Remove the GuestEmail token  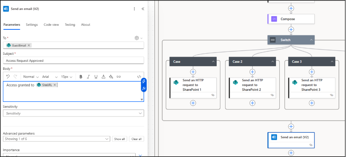pyautogui.click(x=29, y=45)
